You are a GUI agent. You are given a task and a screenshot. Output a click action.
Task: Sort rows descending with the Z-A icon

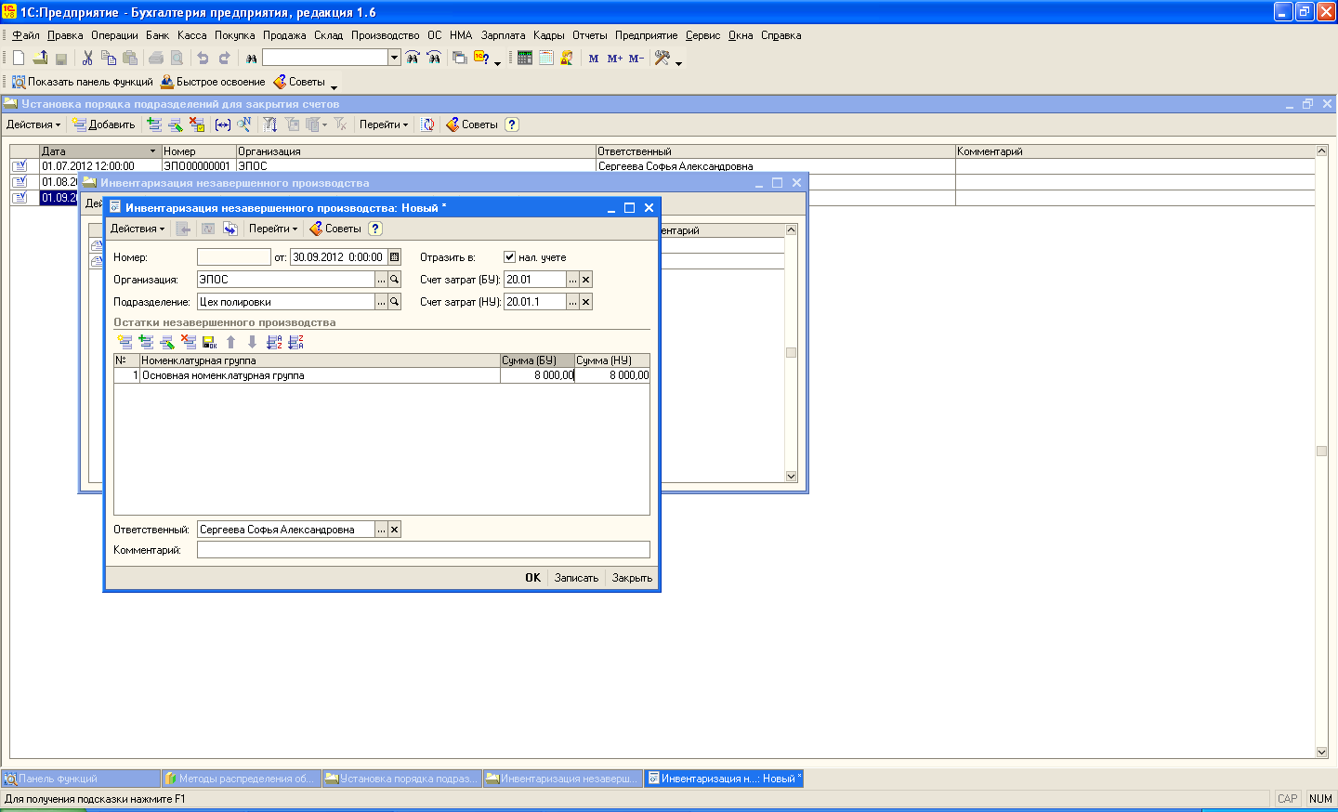295,342
